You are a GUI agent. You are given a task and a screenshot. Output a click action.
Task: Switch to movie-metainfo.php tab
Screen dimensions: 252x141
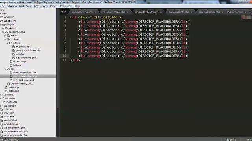tap(178, 12)
